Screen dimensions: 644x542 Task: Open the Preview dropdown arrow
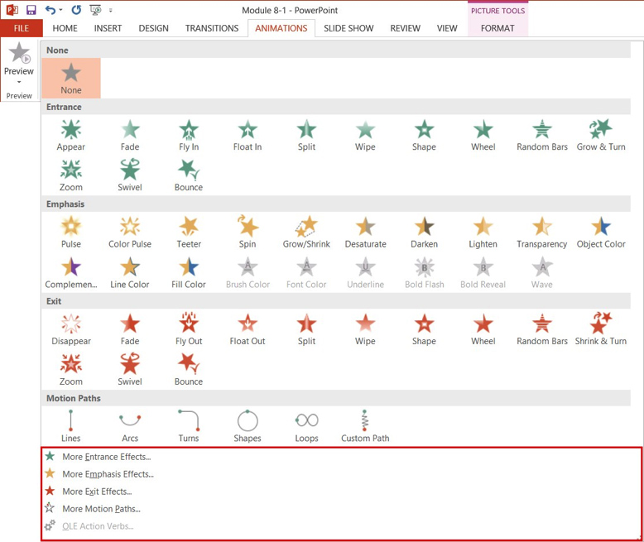pos(19,82)
